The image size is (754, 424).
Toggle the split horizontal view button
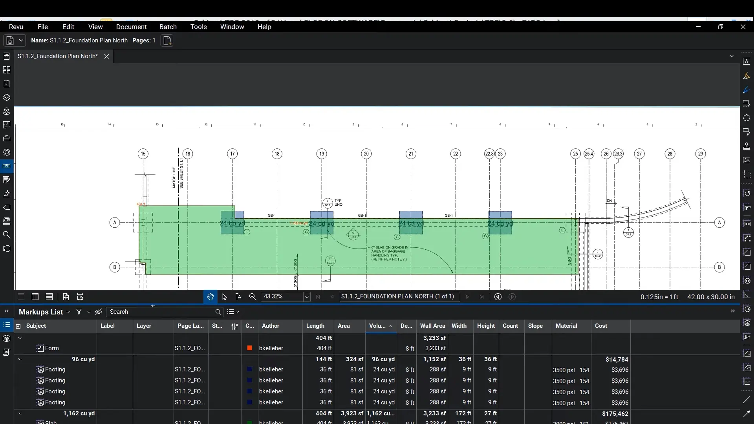pyautogui.click(x=49, y=297)
